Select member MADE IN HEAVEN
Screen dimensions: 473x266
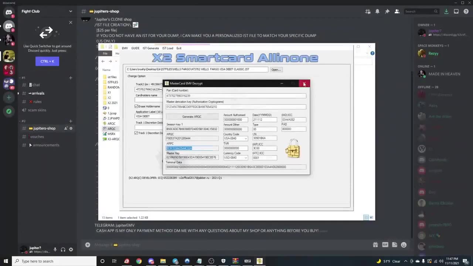point(442,74)
